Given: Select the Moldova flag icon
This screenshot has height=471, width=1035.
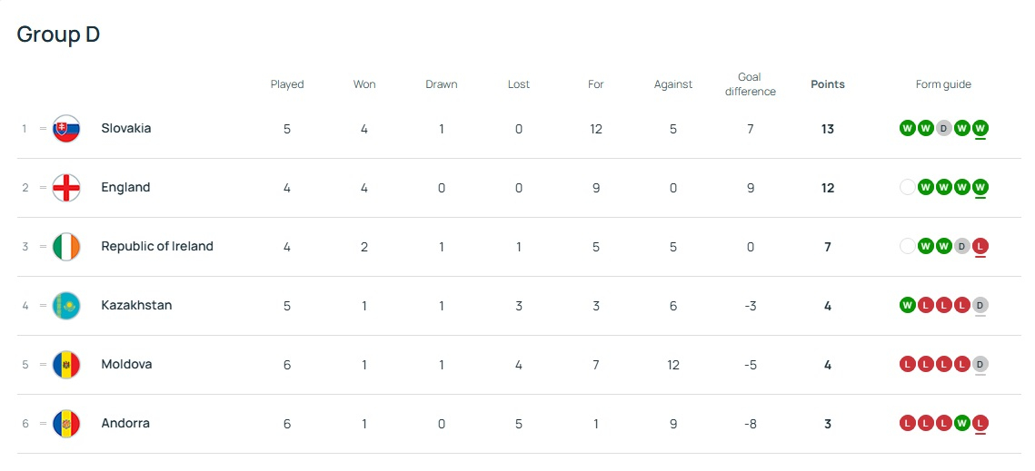Looking at the screenshot, I should point(66,365).
